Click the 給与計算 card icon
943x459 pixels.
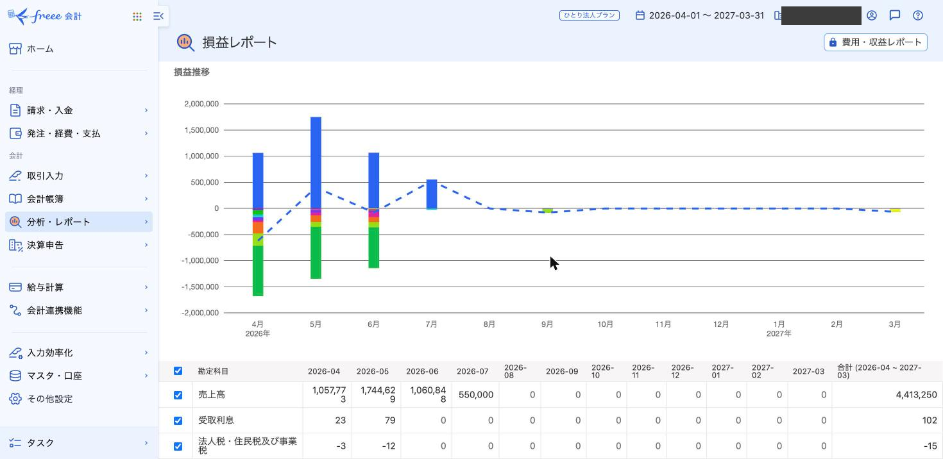[x=15, y=287]
